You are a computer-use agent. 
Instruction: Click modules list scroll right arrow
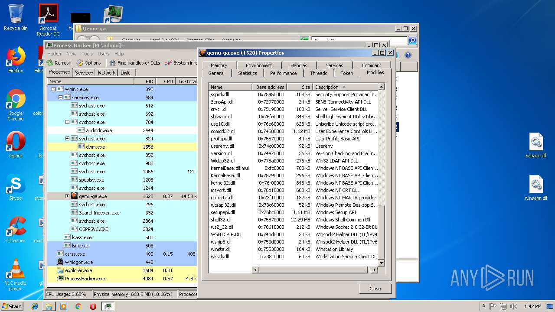[375, 270]
